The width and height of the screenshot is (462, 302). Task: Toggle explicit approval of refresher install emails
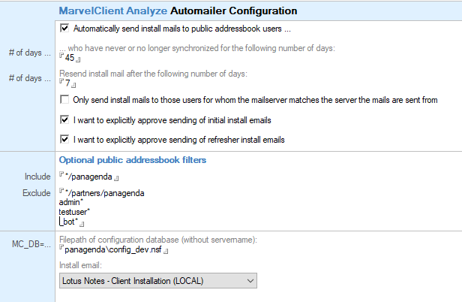tap(64, 139)
